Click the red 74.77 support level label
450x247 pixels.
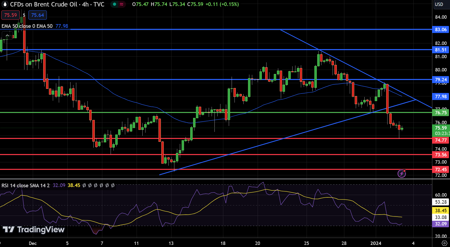click(x=441, y=140)
